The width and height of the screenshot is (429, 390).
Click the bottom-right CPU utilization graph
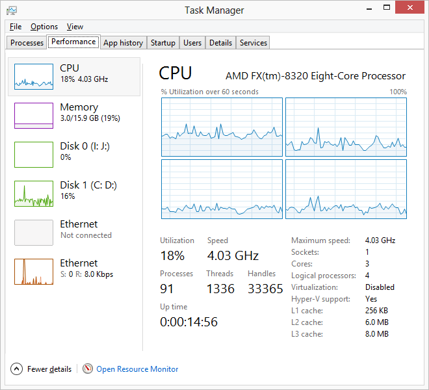346,189
